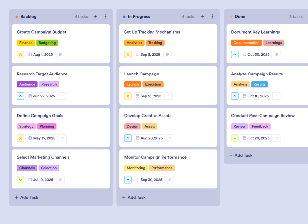The height and width of the screenshot is (224, 308).
Task: Click low priority icon on Conduct Post-Campaign Review
Action: [235, 138]
